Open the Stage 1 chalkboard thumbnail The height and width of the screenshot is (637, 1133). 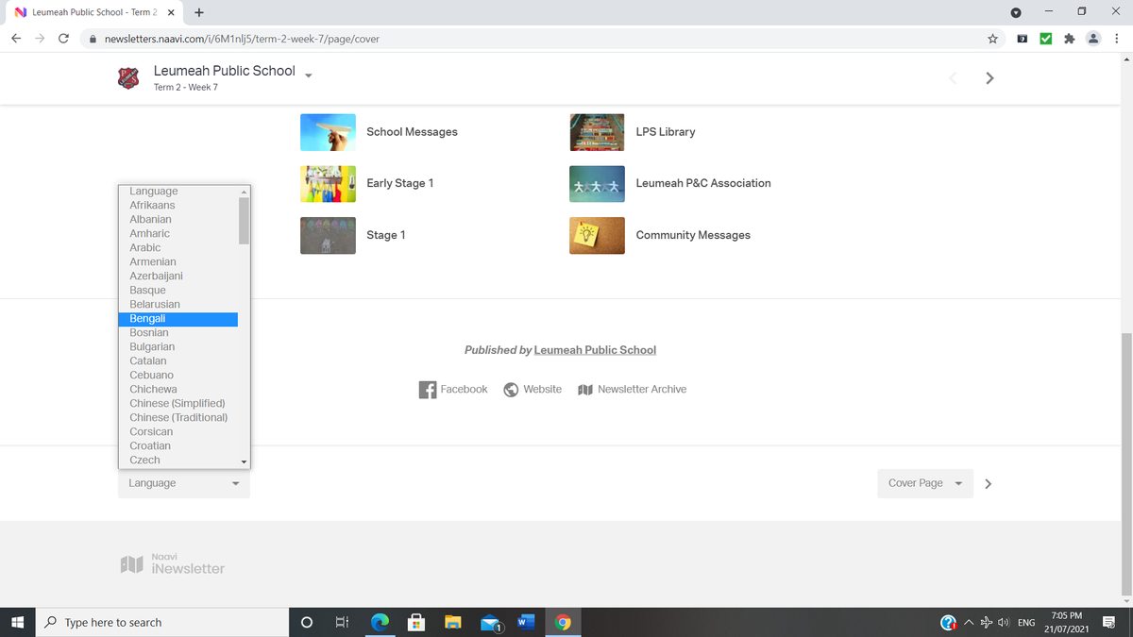(328, 236)
